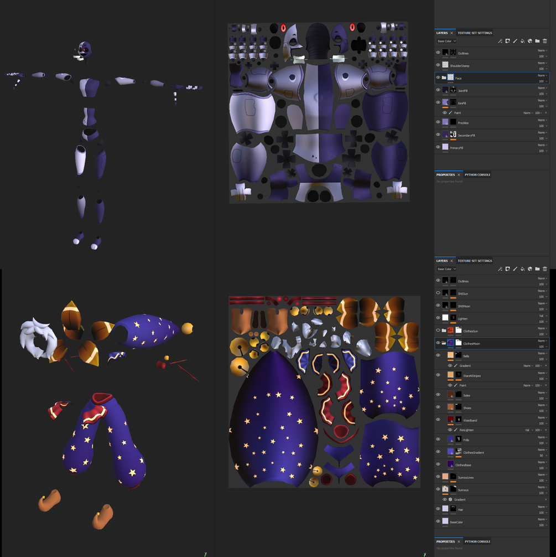556x557 pixels.
Task: Remove the Paint effect under RimFill with its X
Action: (x=546, y=113)
